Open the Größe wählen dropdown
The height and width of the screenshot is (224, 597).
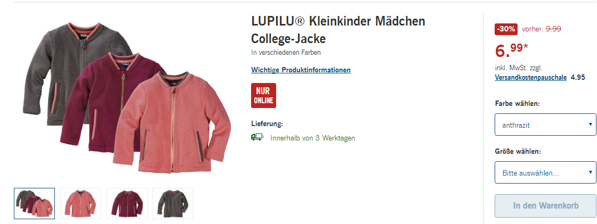click(x=545, y=173)
